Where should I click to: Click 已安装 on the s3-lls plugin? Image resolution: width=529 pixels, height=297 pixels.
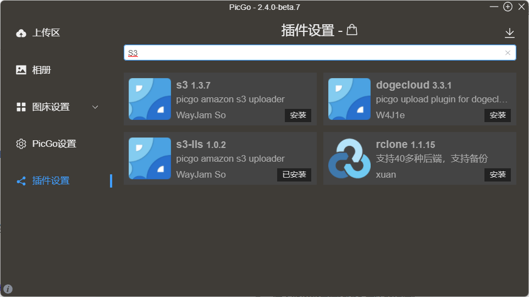tap(294, 174)
